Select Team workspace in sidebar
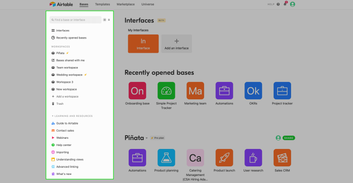The image size is (353, 183). 65,68
